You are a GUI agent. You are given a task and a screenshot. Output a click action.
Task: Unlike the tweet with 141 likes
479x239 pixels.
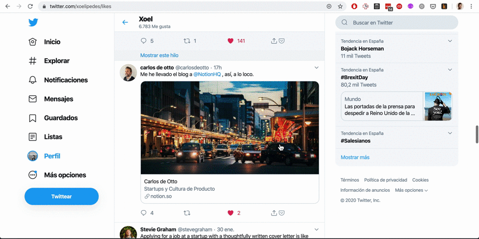(x=231, y=41)
